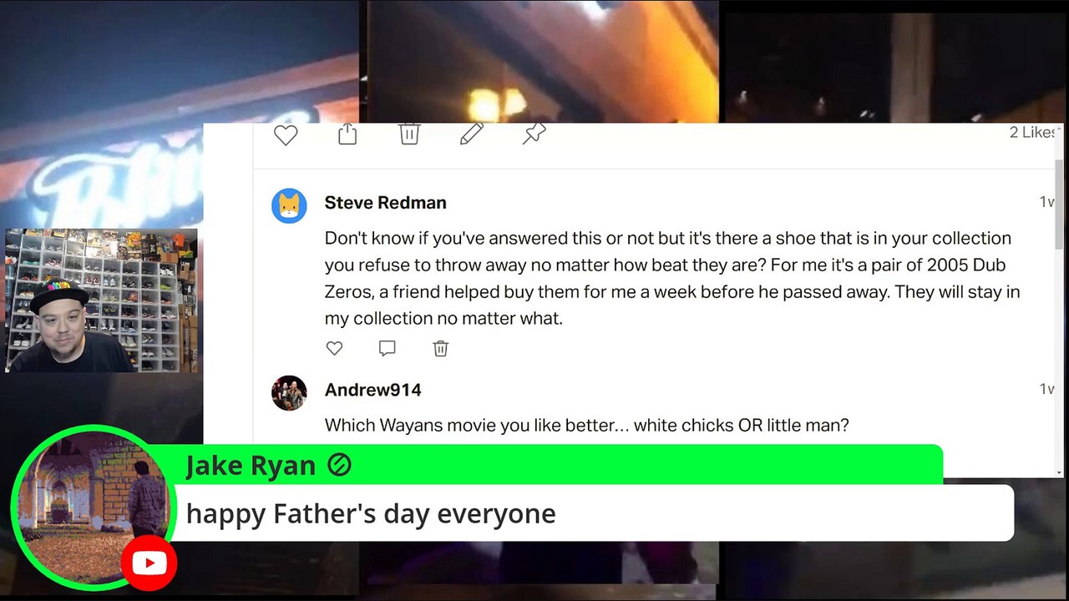Edit the post using the pencil icon
The image size is (1069, 601).
472,134
